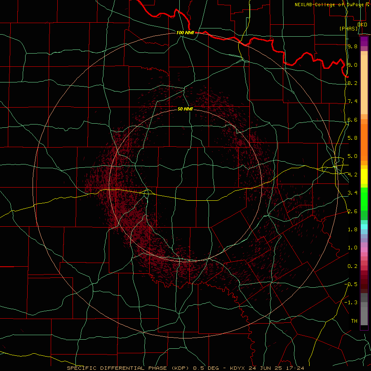This screenshot has height=371, width=371.
Task: Click the 100 NMI range ring label
Action: pyautogui.click(x=185, y=33)
